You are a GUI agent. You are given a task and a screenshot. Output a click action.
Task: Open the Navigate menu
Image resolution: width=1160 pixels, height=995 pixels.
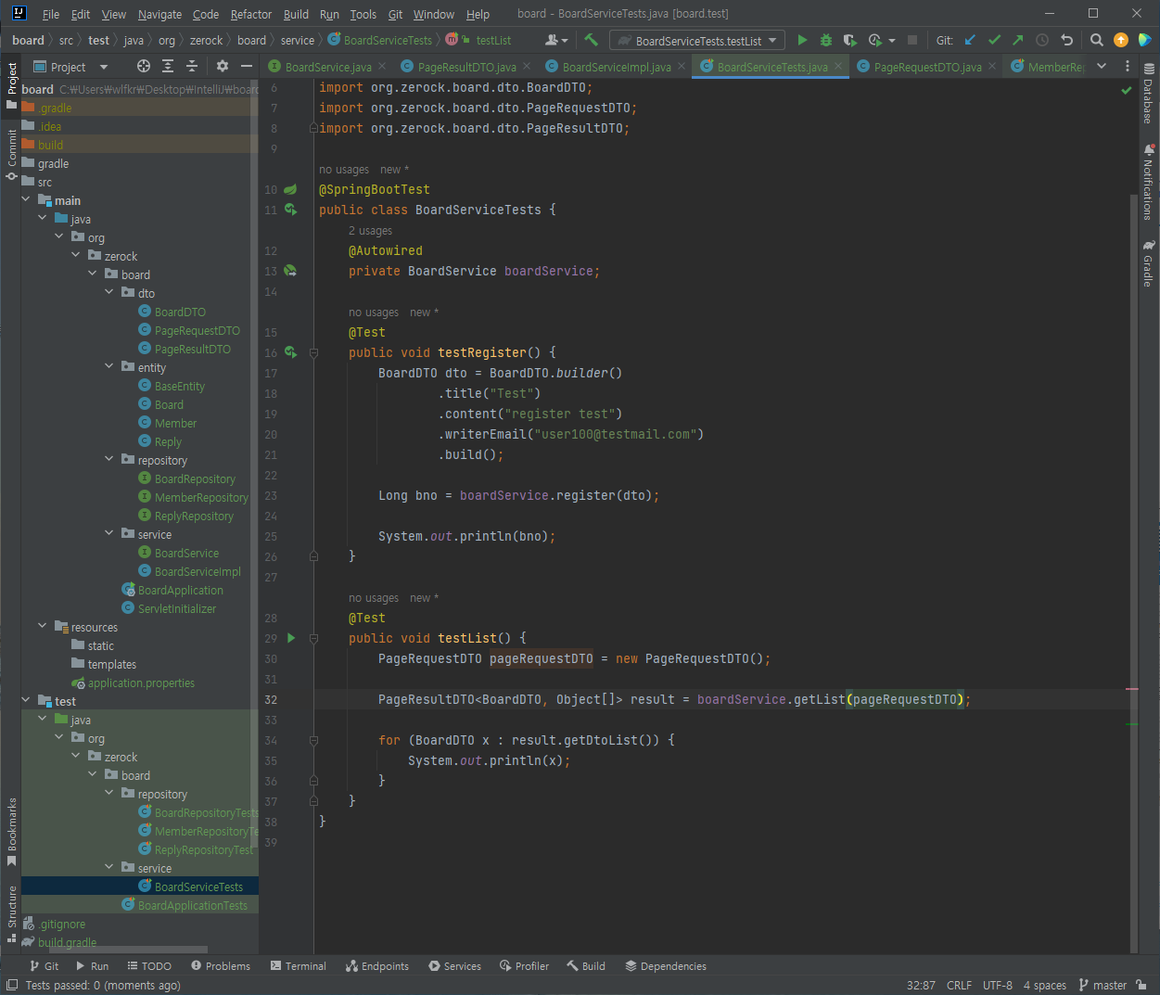(x=159, y=14)
